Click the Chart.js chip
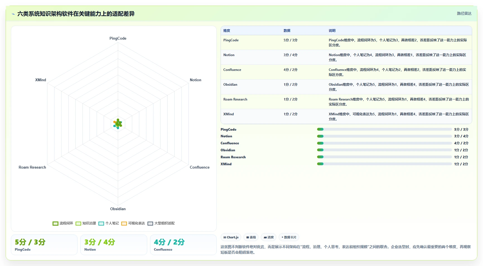Screen dimensions: 483x266 (x=231, y=237)
